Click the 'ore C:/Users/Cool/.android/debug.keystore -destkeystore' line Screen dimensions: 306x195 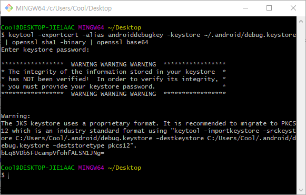pyautogui.click(x=149, y=138)
